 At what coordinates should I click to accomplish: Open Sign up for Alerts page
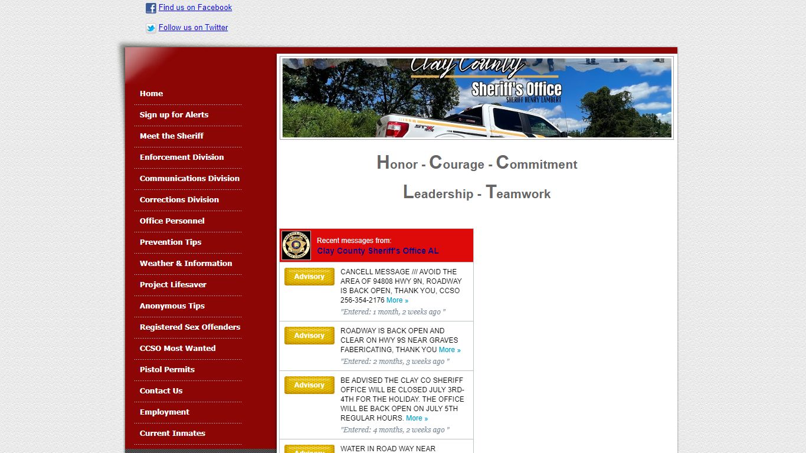173,115
